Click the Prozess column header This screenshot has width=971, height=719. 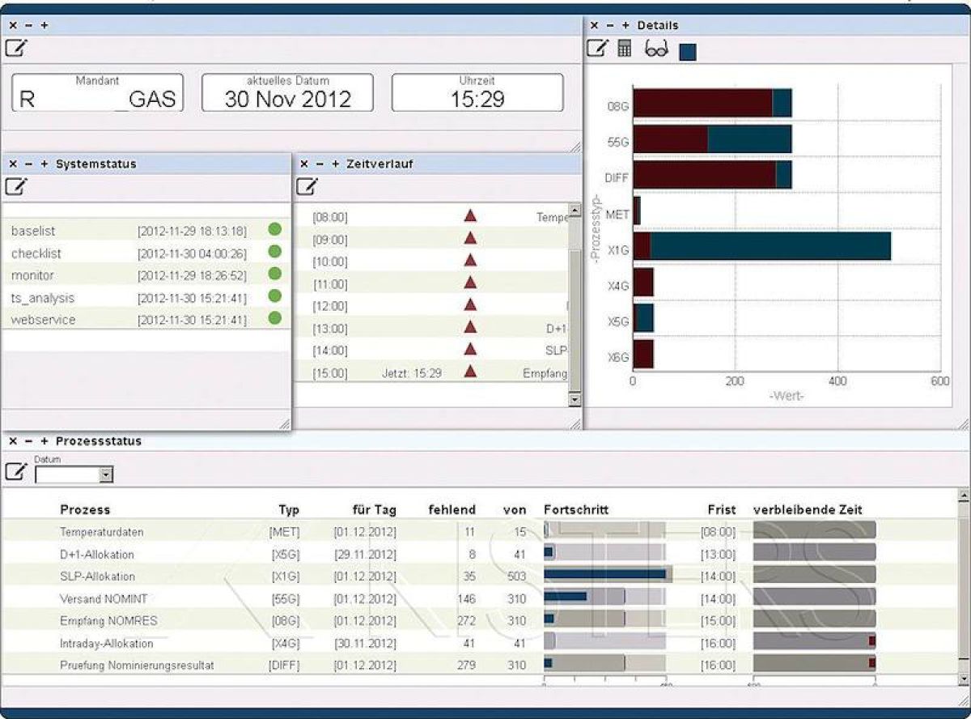point(85,509)
